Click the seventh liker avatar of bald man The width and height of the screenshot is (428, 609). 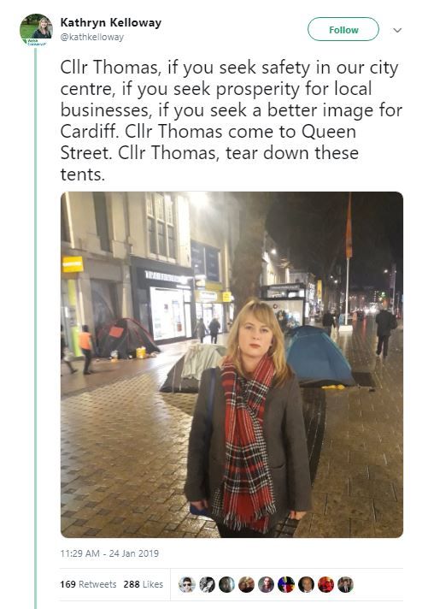point(306,584)
